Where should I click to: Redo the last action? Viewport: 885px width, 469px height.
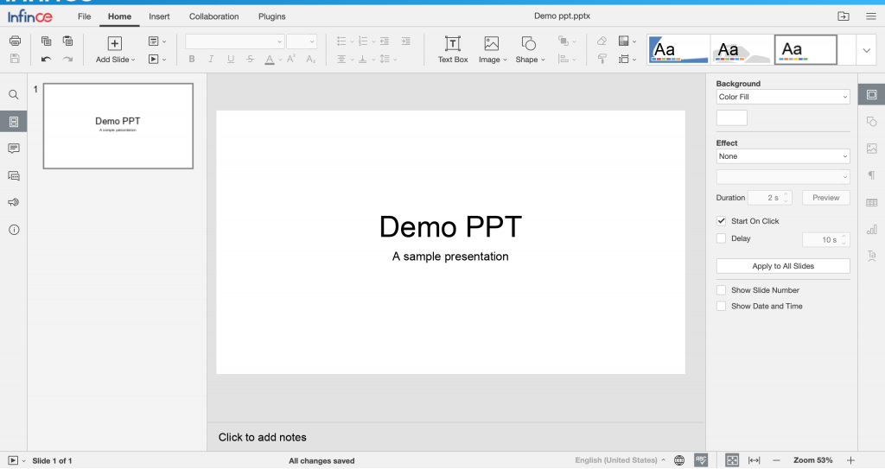pos(67,59)
